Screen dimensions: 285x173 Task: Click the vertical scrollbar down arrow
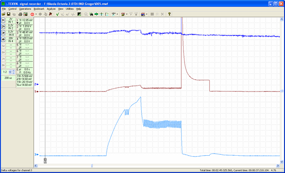[282, 161]
